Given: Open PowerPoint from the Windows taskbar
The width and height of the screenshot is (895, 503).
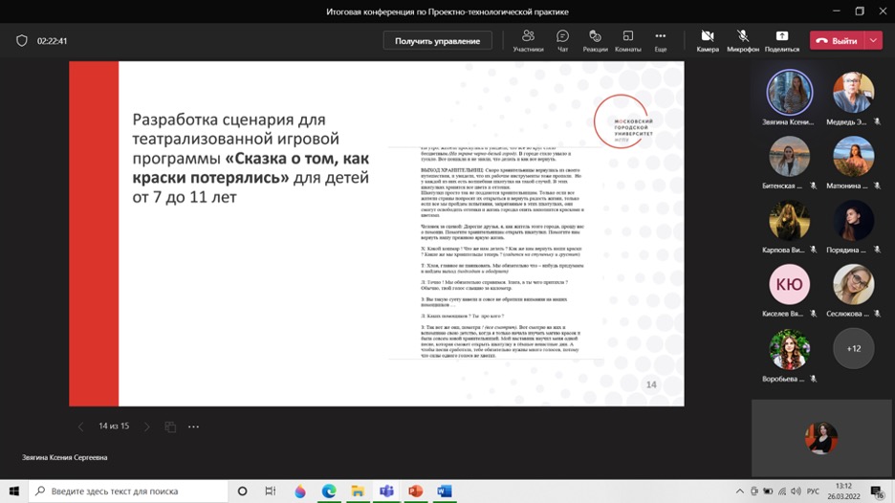Looking at the screenshot, I should pyautogui.click(x=415, y=491).
